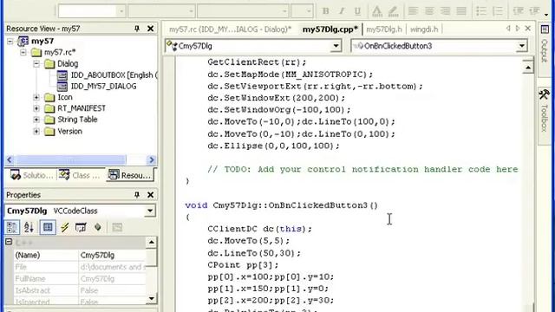The image size is (555, 312).
Task: Click the background highlight color button
Action: click(393, 11)
